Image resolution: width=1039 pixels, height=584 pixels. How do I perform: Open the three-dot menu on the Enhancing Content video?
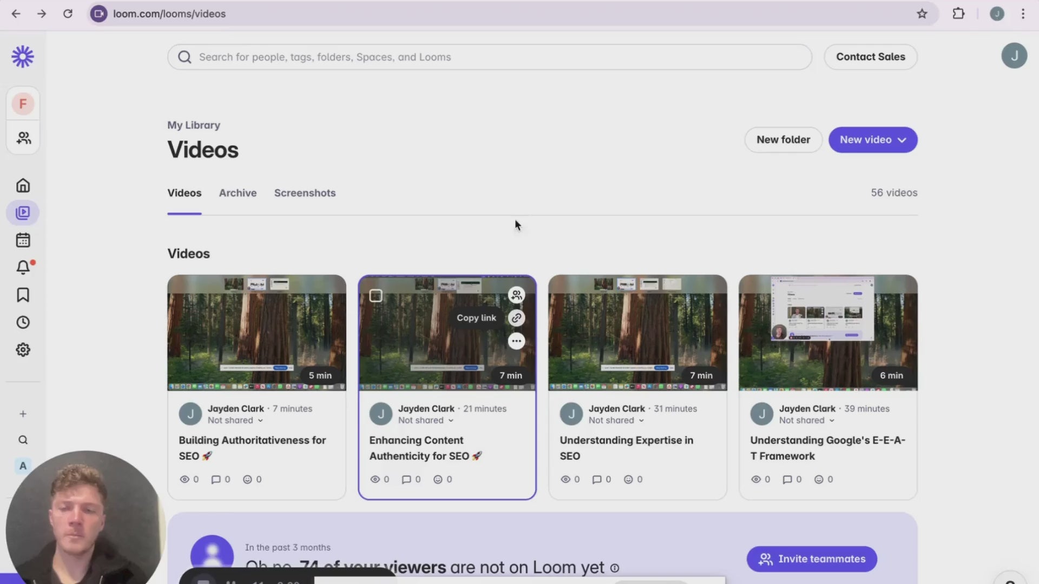click(517, 341)
